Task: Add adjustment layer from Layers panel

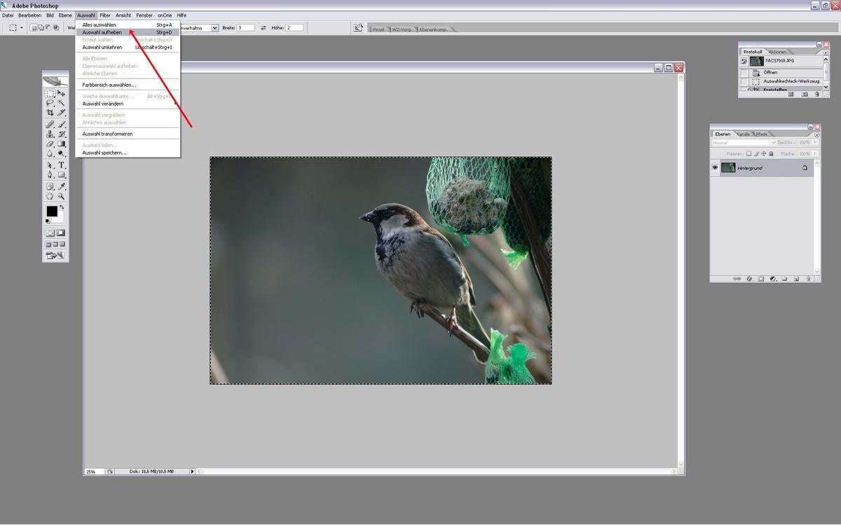Action: coord(772,279)
